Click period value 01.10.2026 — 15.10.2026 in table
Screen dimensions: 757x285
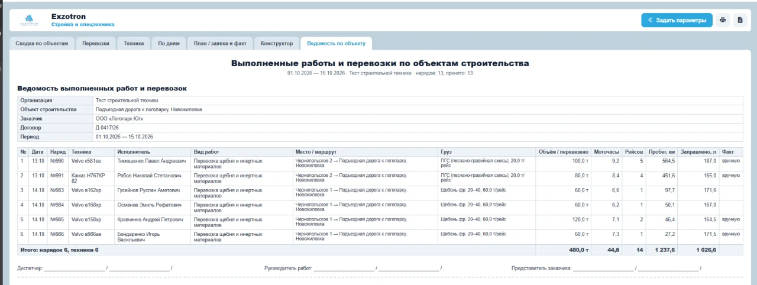point(124,136)
